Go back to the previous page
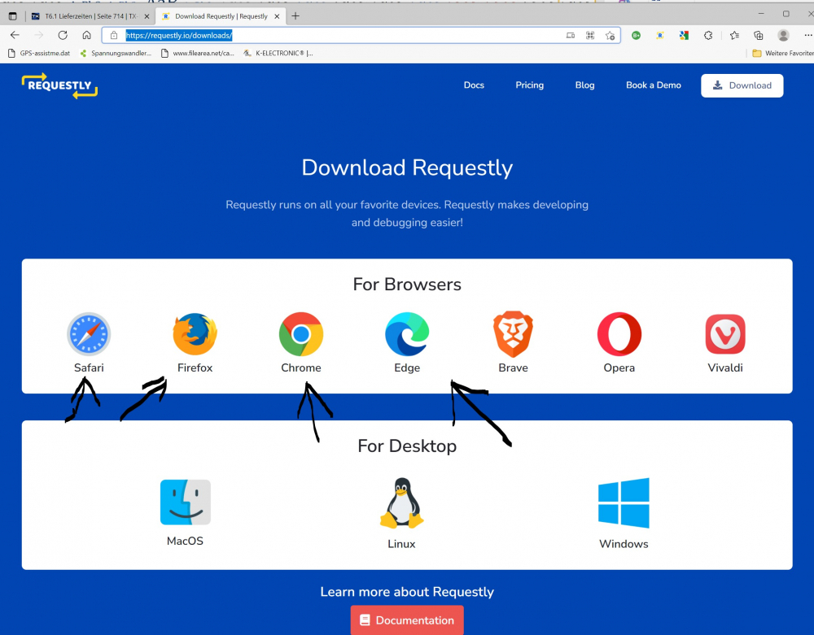The height and width of the screenshot is (635, 814). point(15,35)
